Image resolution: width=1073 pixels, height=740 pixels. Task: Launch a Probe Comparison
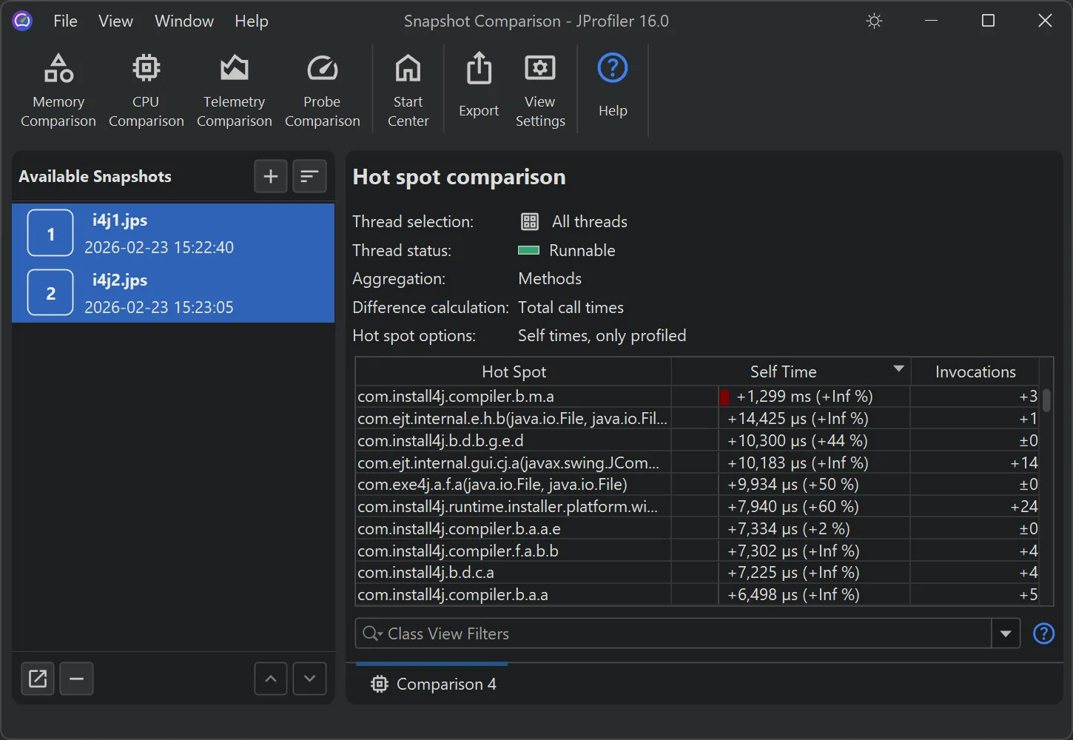pos(322,89)
